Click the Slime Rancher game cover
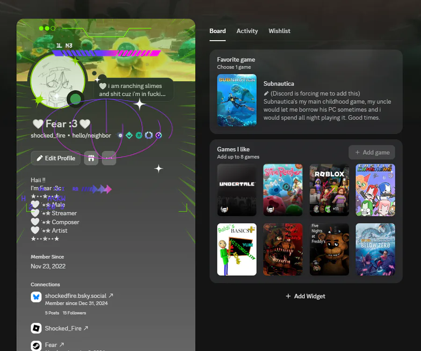The width and height of the screenshot is (421, 351). [x=283, y=190]
